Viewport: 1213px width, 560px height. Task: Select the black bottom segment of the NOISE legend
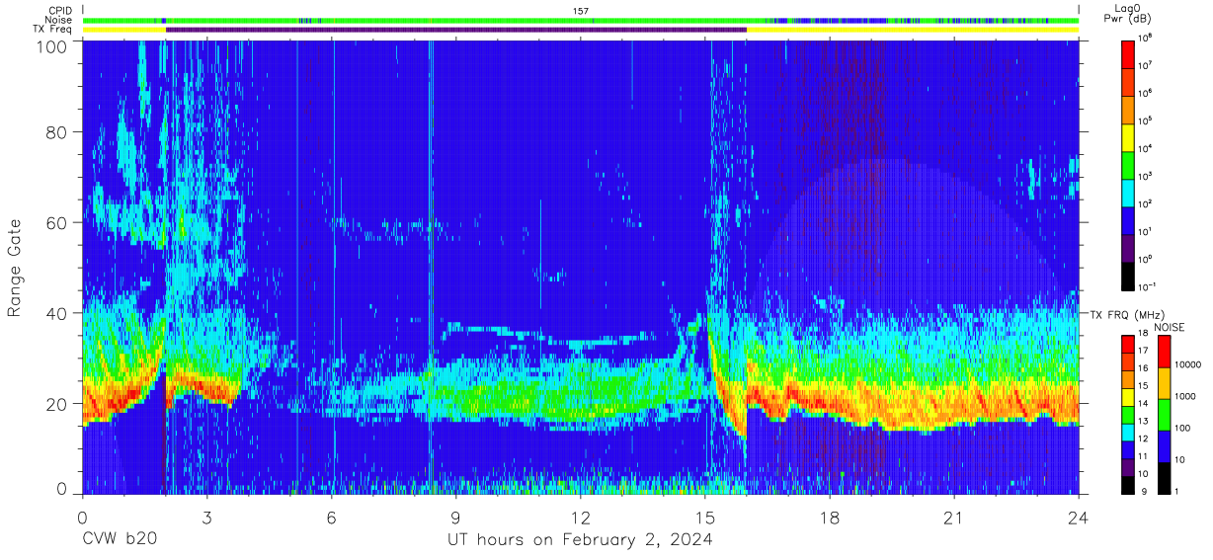click(1163, 478)
